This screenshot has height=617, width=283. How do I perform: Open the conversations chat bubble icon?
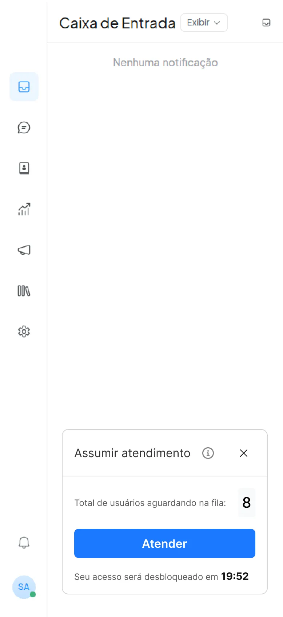[x=24, y=127]
